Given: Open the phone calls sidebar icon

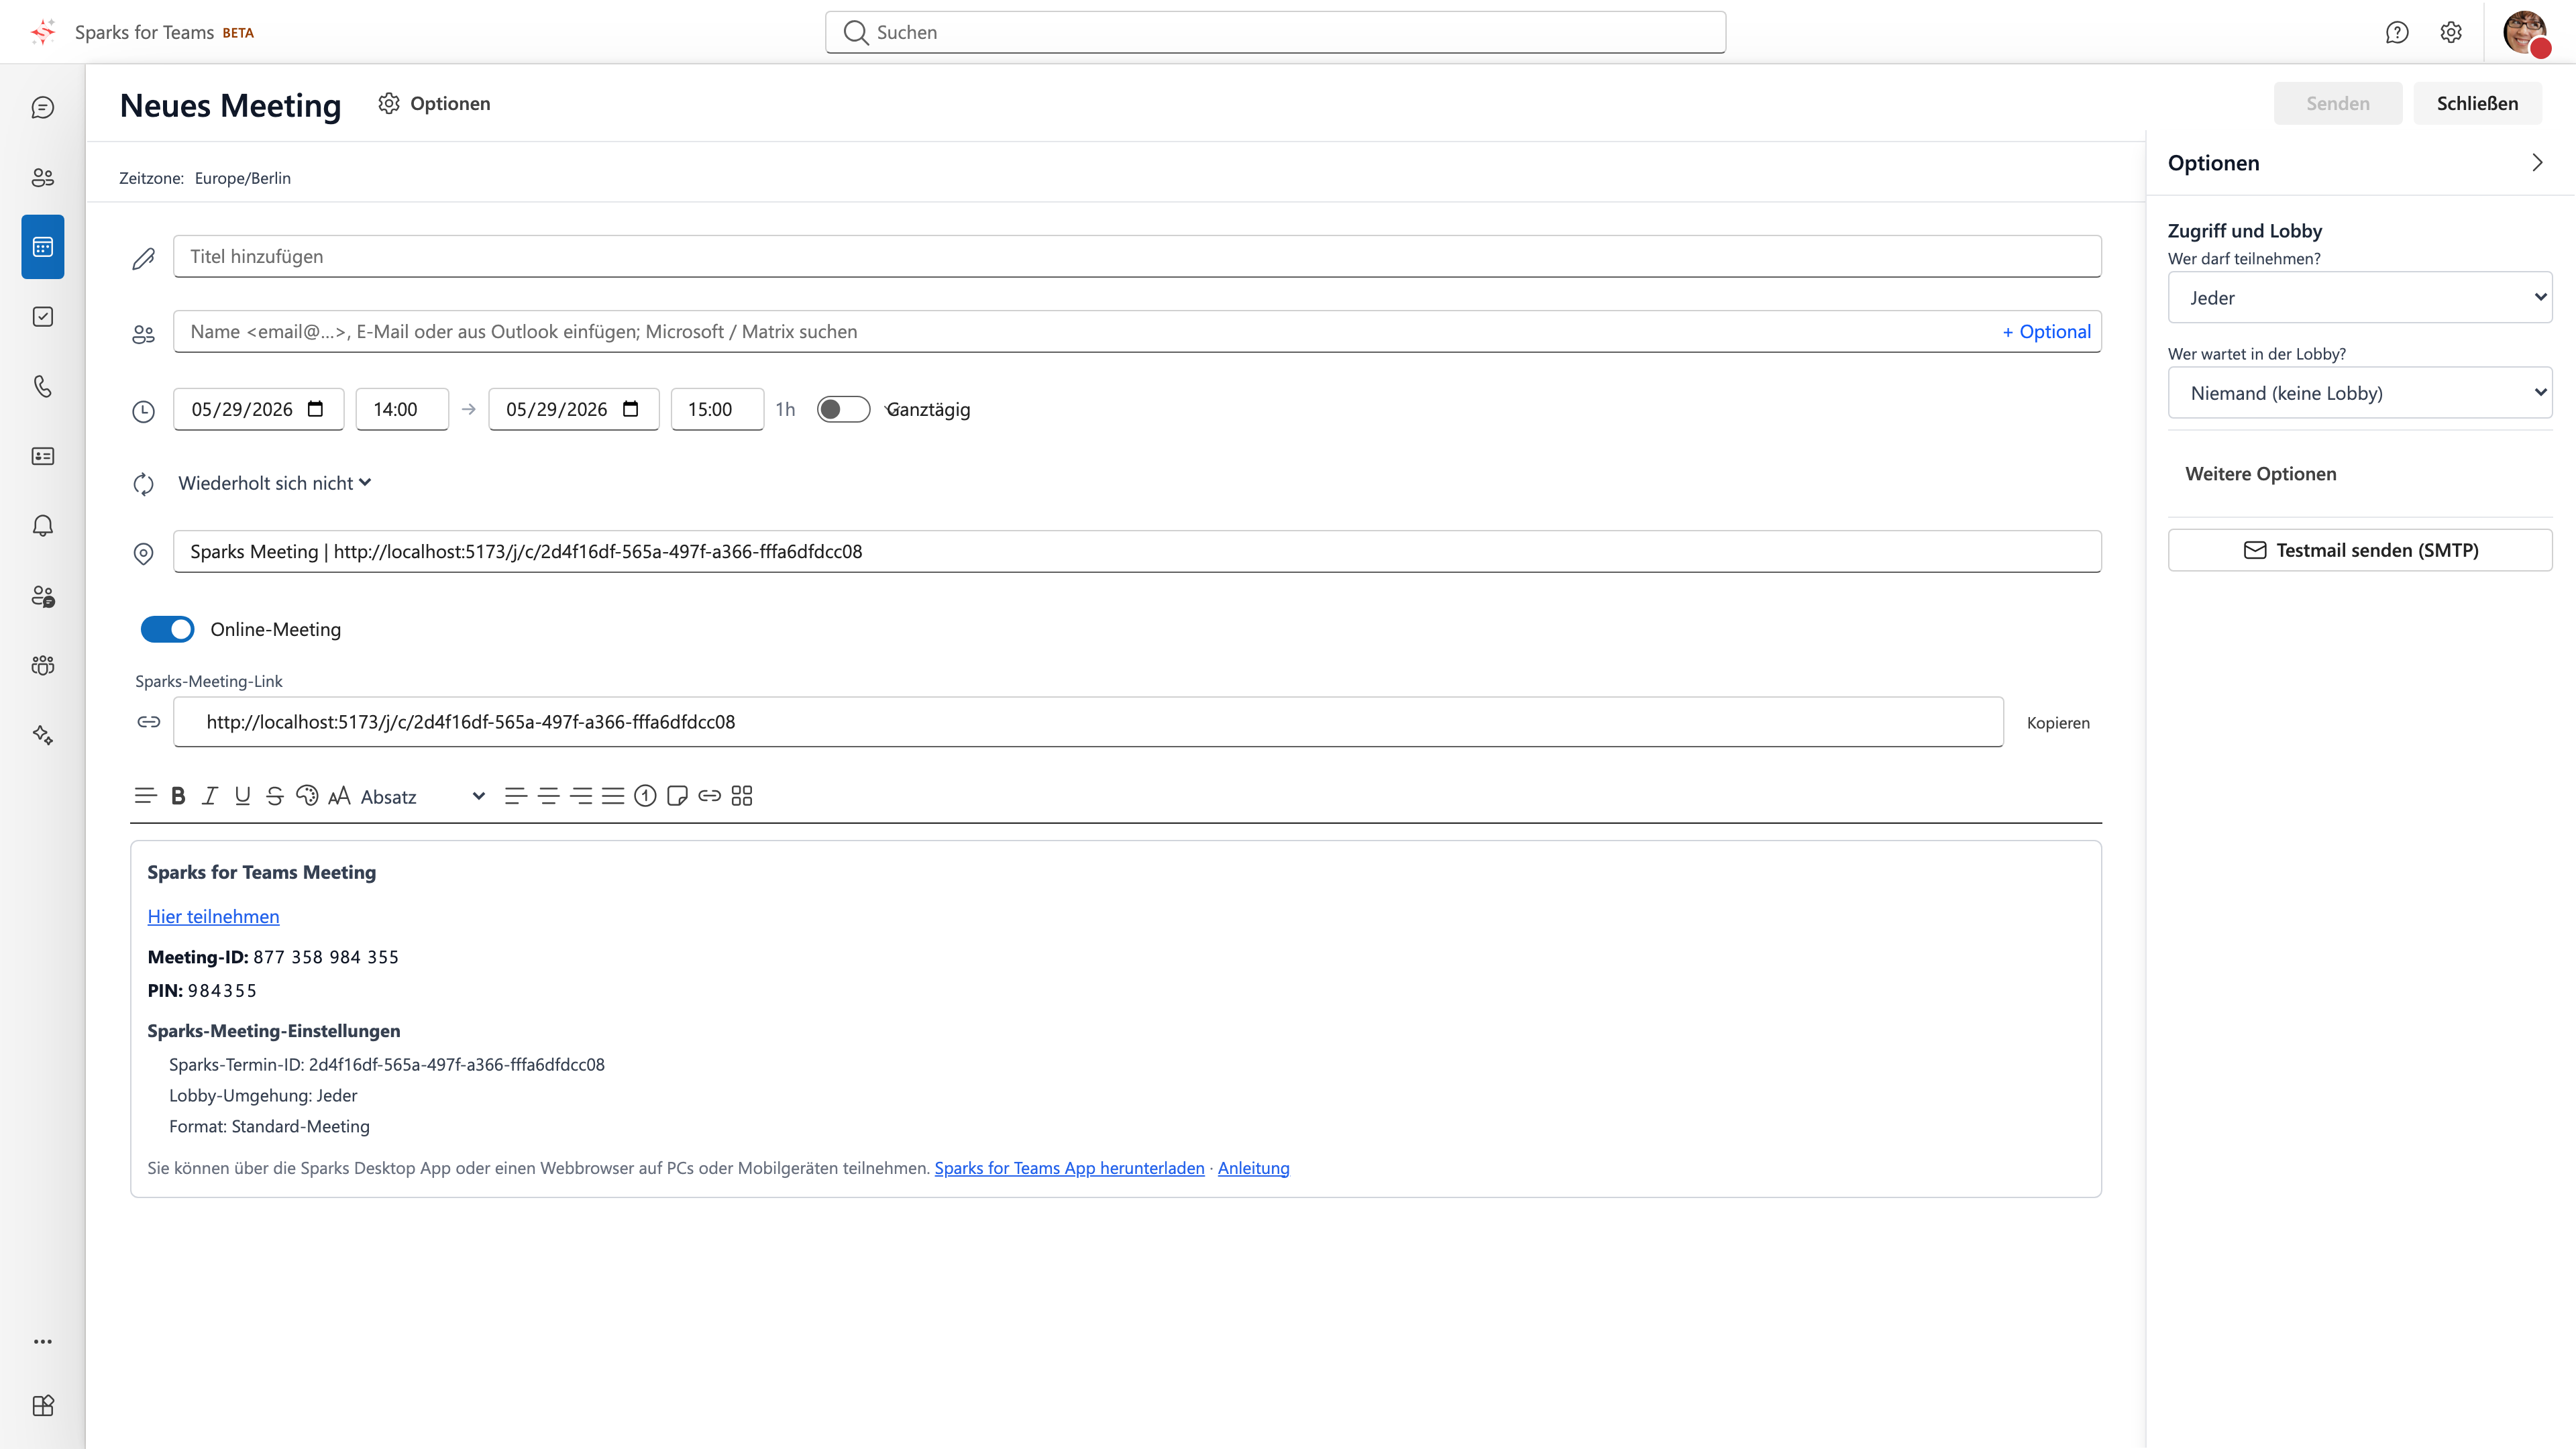Looking at the screenshot, I should pos(42,386).
